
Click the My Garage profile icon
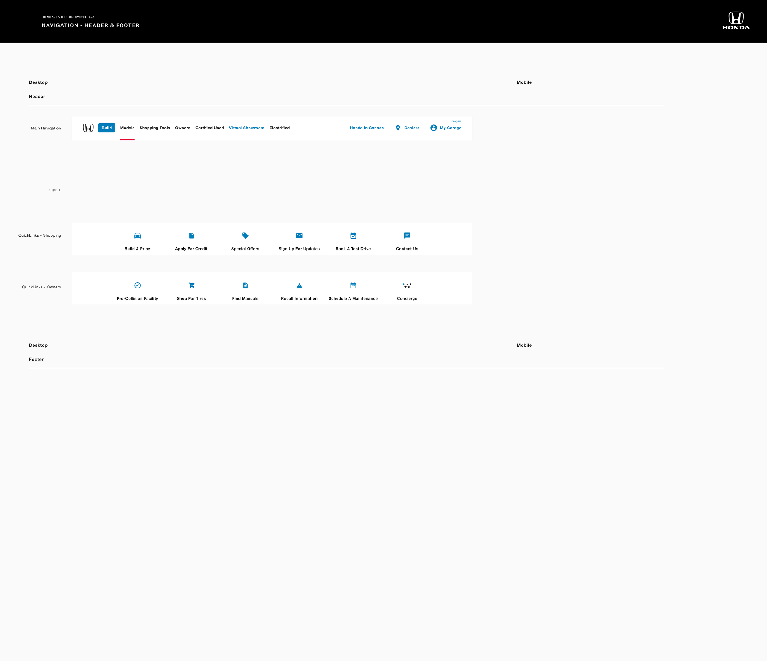[434, 128]
